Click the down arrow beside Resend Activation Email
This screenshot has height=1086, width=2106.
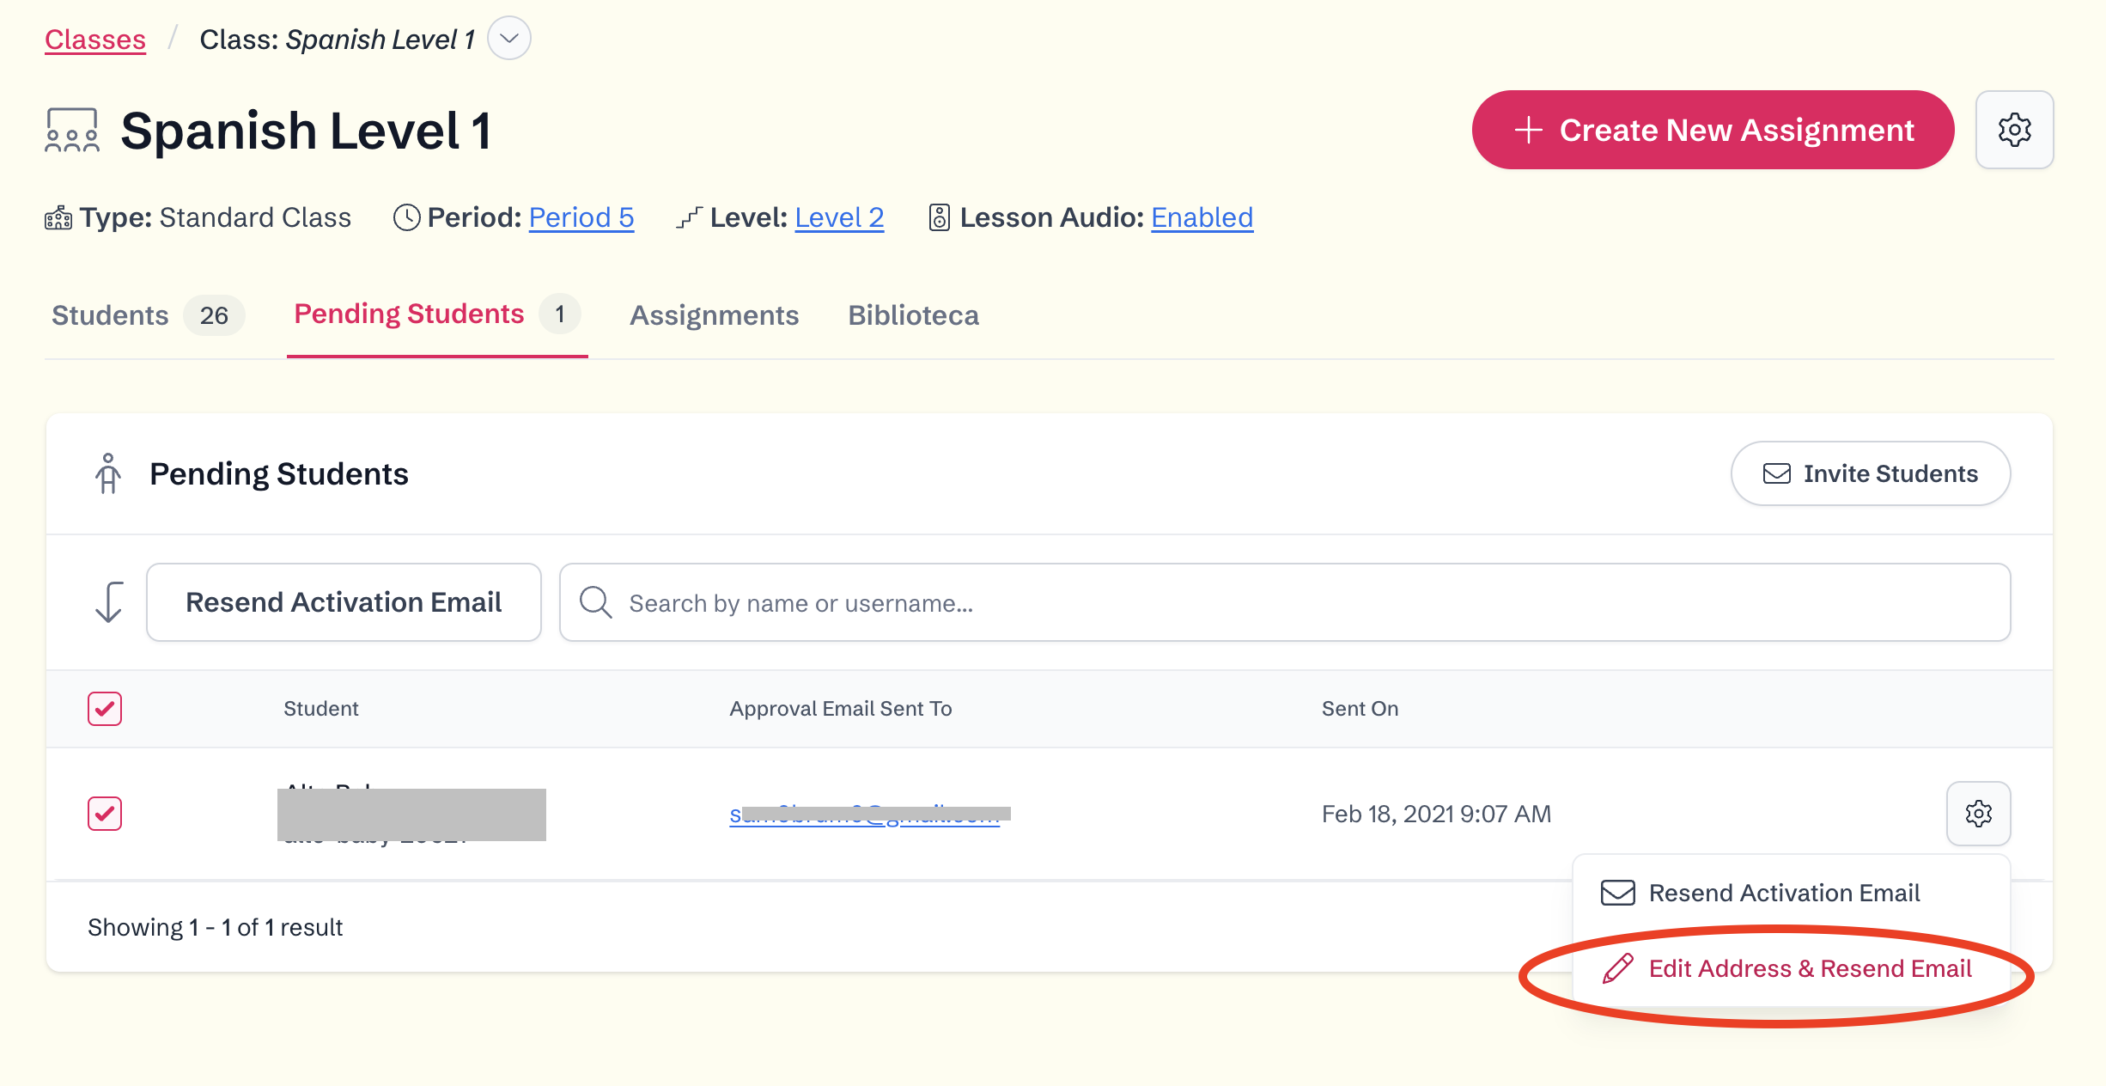click(109, 602)
